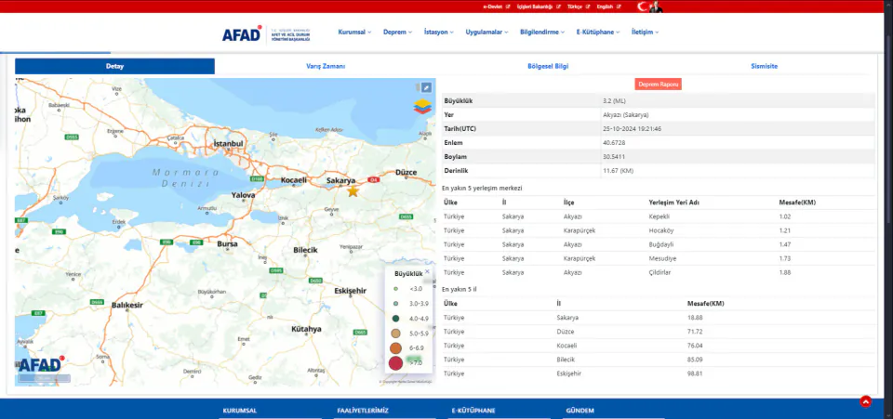Switch to the Bölgesel Bilgi tab
893x419 pixels.
[548, 66]
